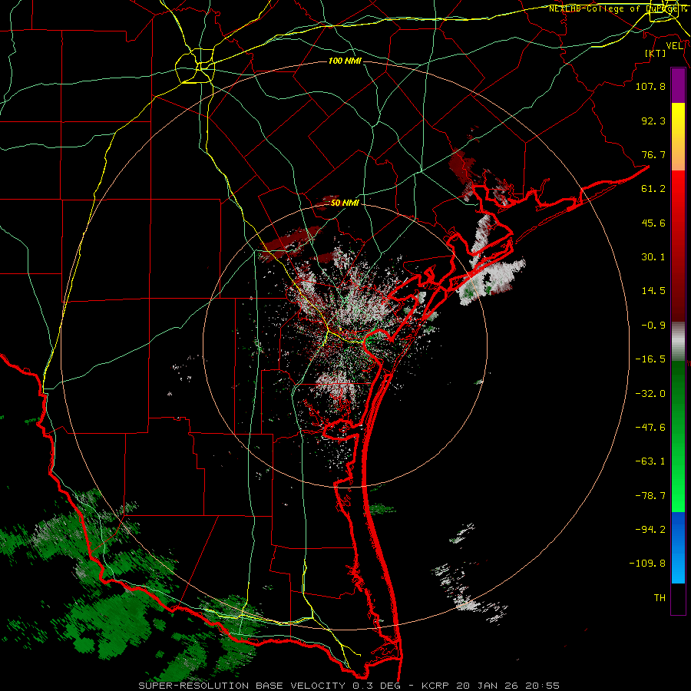This screenshot has height=691, width=691.
Task: Click the 14.5 legend value
Action: point(653,291)
